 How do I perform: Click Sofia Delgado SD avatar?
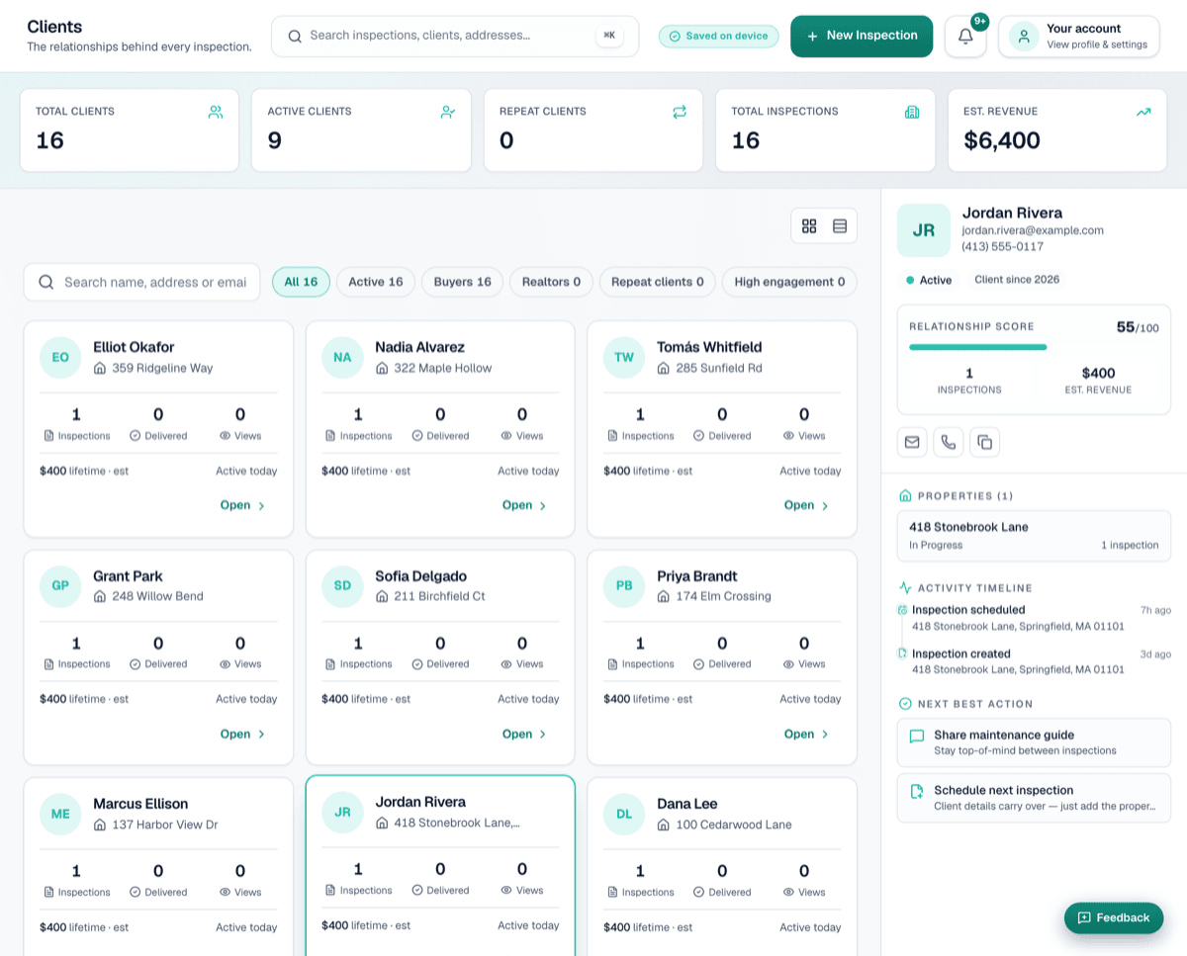coord(342,585)
